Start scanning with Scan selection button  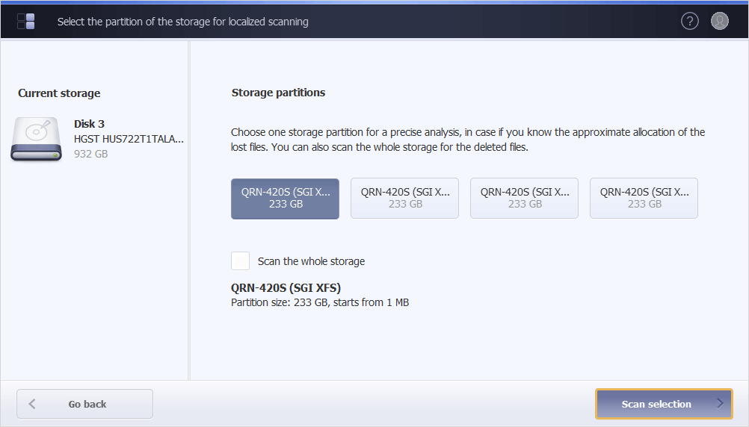656,404
